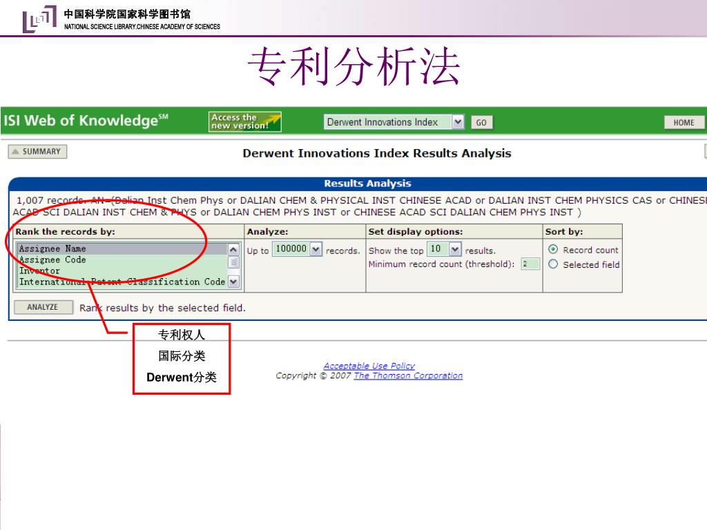Click the Results Analysis panel header
This screenshot has width=707, height=530.
[x=367, y=184]
